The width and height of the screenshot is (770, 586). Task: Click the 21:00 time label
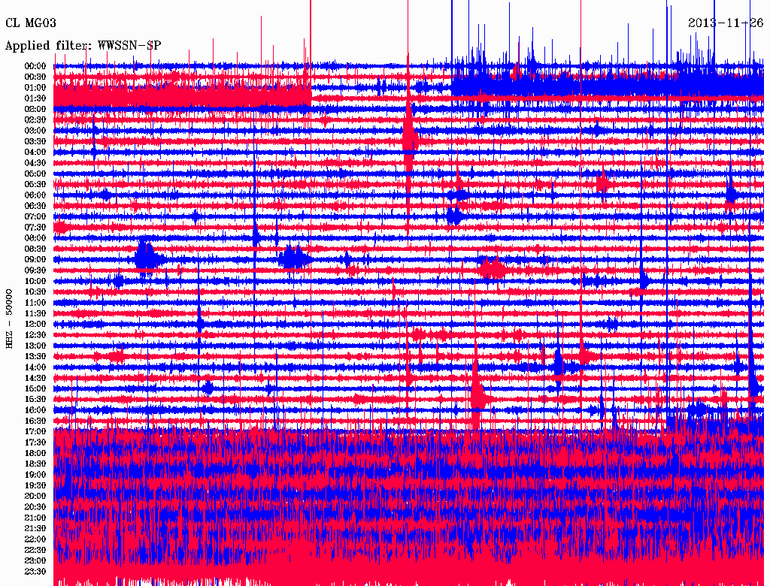pos(35,518)
